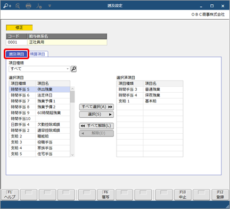Click the 項目名 column header in 選択項目 list

click(x=53, y=84)
